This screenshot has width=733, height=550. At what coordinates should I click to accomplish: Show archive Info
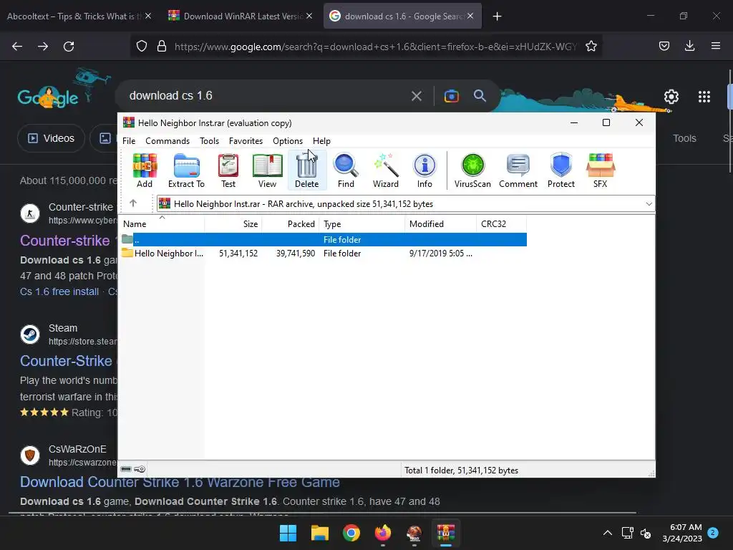424,170
